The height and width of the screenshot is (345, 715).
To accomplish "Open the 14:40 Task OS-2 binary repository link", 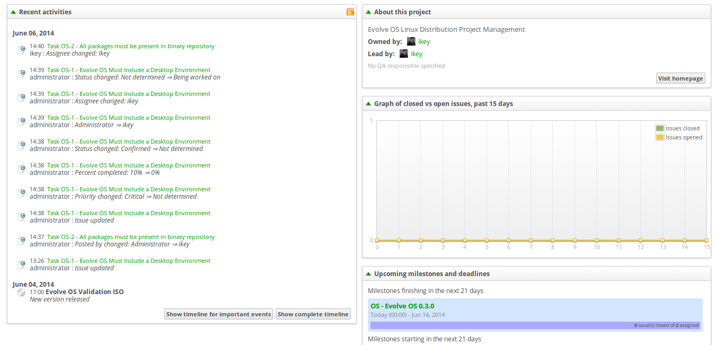I will pyautogui.click(x=131, y=46).
